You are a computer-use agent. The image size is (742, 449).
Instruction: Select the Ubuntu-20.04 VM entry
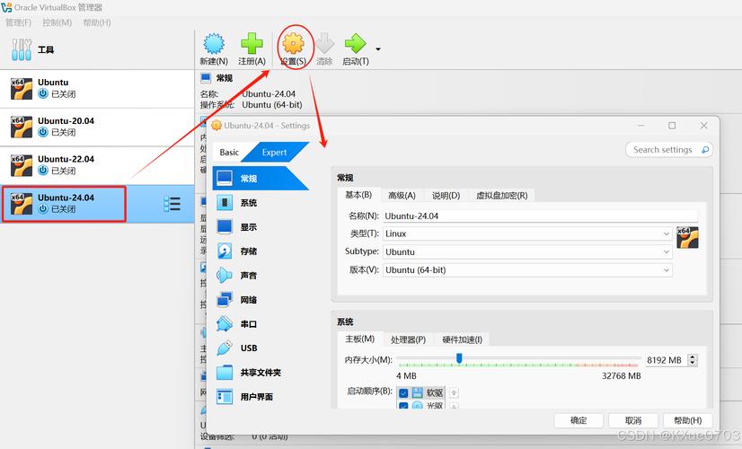tap(97, 127)
